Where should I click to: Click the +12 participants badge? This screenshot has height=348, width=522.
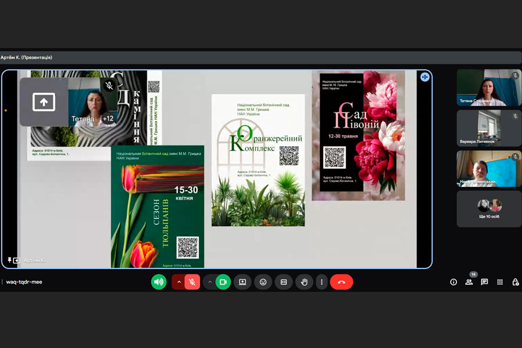point(108,118)
